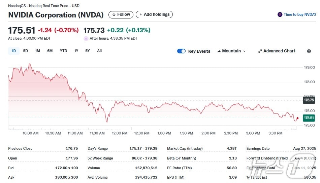Click the star icon in Follow button
Image resolution: width=320 pixels, height=183 pixels.
pyautogui.click(x=114, y=14)
